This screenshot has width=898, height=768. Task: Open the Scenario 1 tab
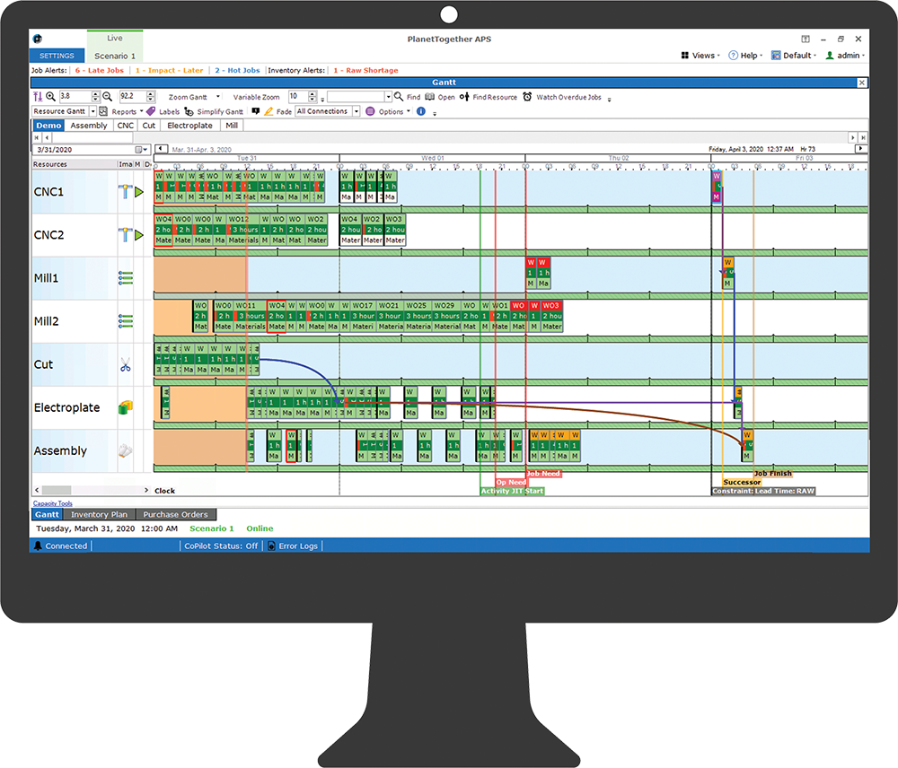[115, 56]
